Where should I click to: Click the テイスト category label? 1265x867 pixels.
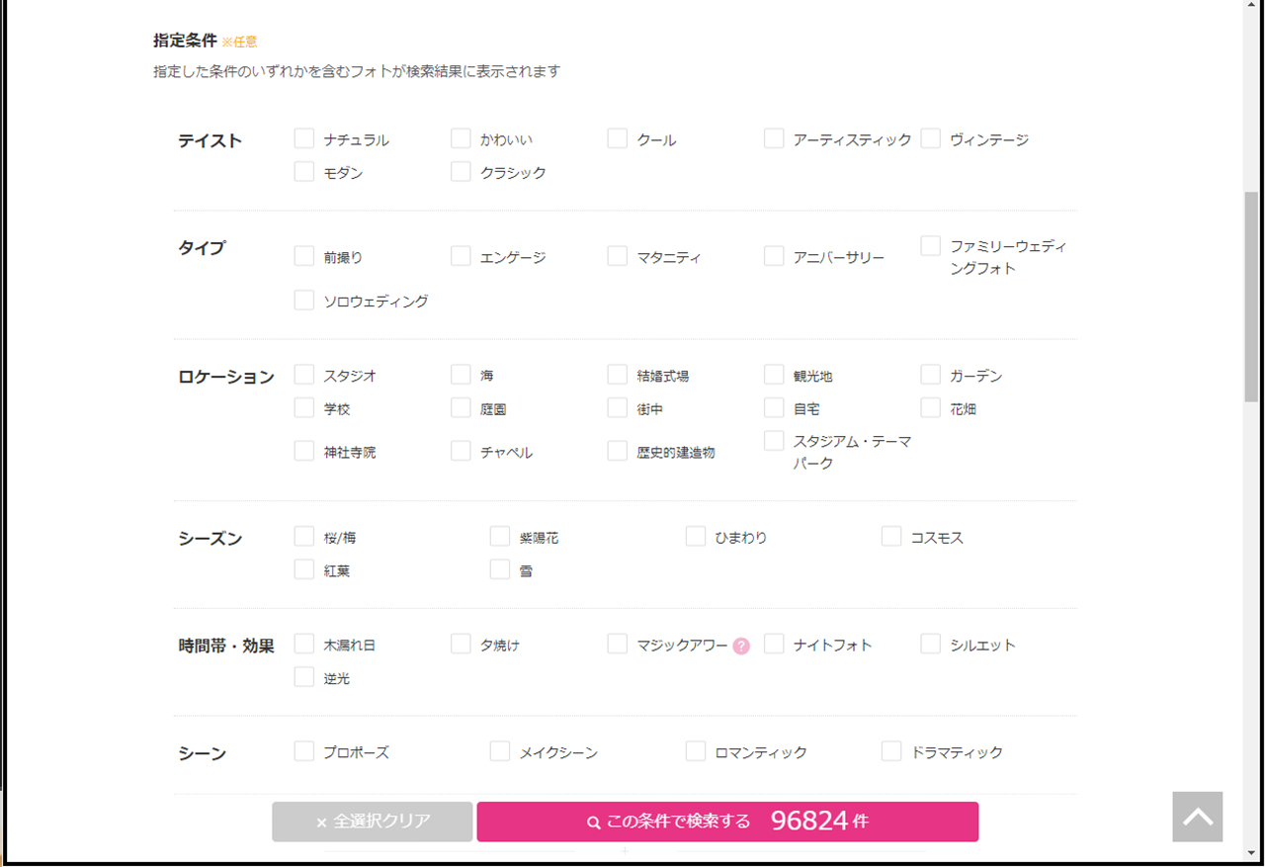tap(210, 140)
